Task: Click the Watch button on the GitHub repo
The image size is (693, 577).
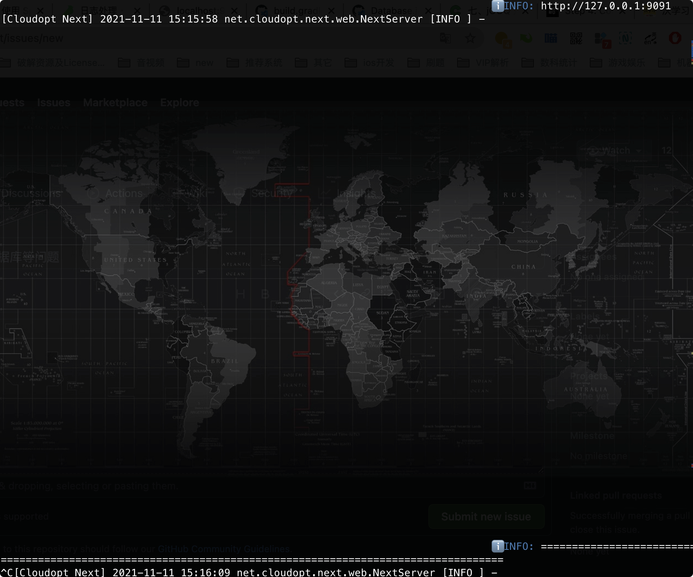Action: click(x=615, y=150)
